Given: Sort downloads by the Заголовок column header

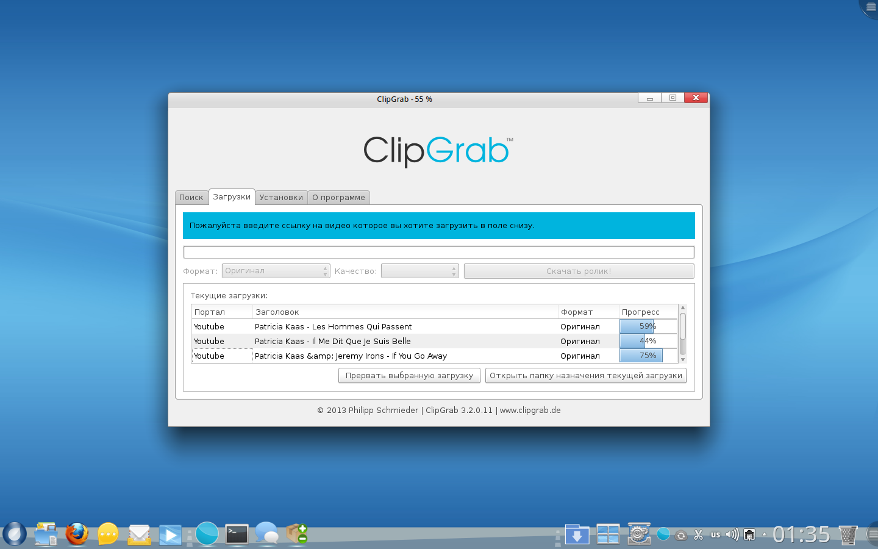Looking at the screenshot, I should click(x=405, y=312).
